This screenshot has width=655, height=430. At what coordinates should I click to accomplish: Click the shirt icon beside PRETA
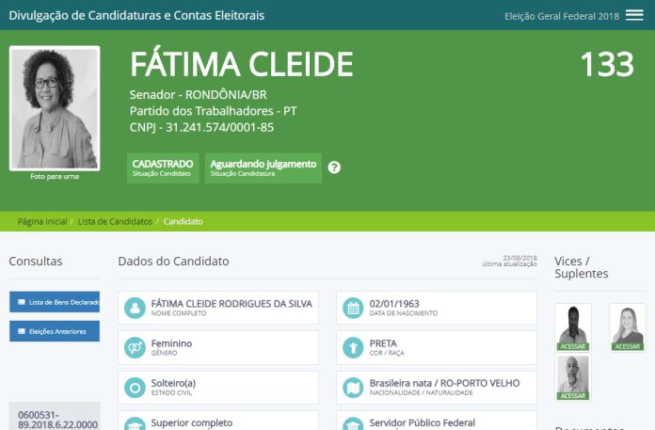[x=353, y=348]
